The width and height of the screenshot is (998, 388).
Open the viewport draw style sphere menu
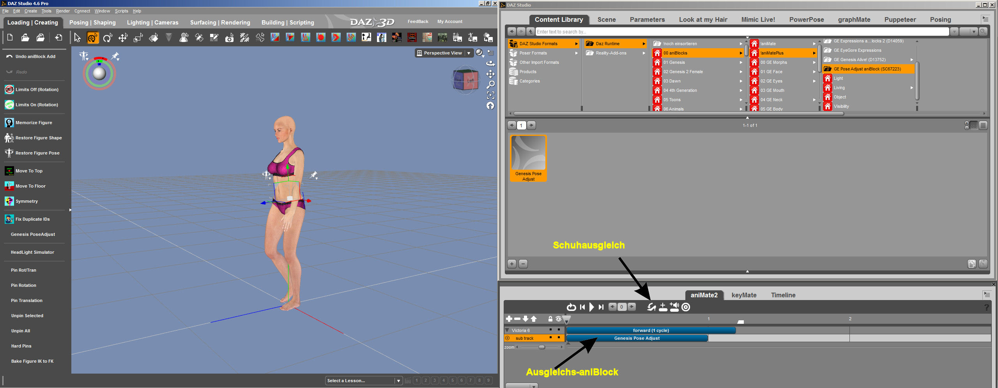(480, 53)
